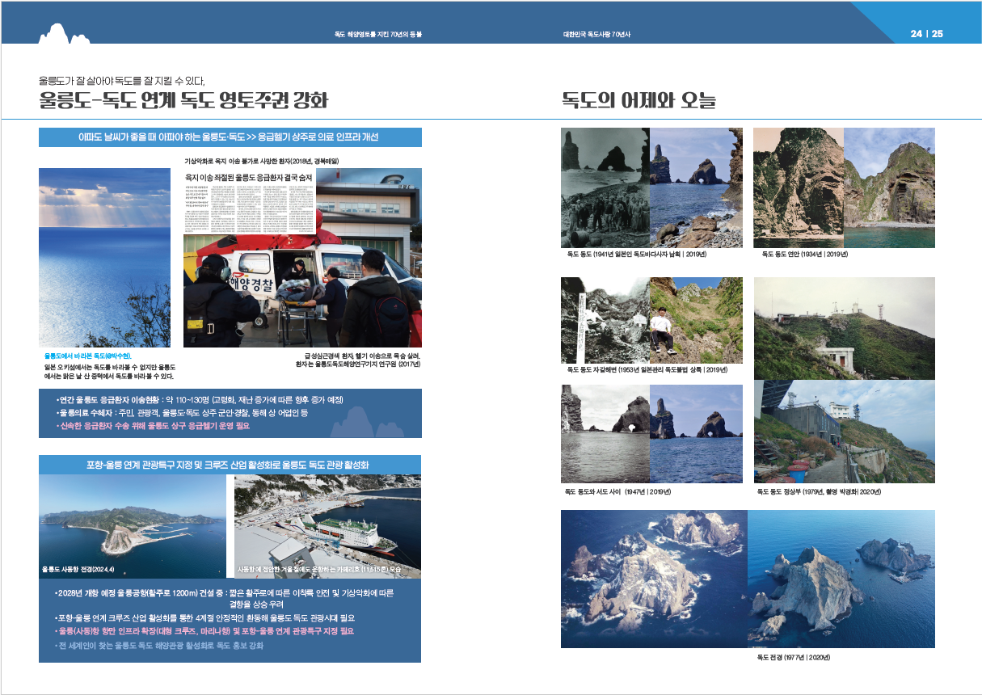Click bullet '전 세계인이 찾는 울릉도 독도 해양관광'

[x=159, y=646]
